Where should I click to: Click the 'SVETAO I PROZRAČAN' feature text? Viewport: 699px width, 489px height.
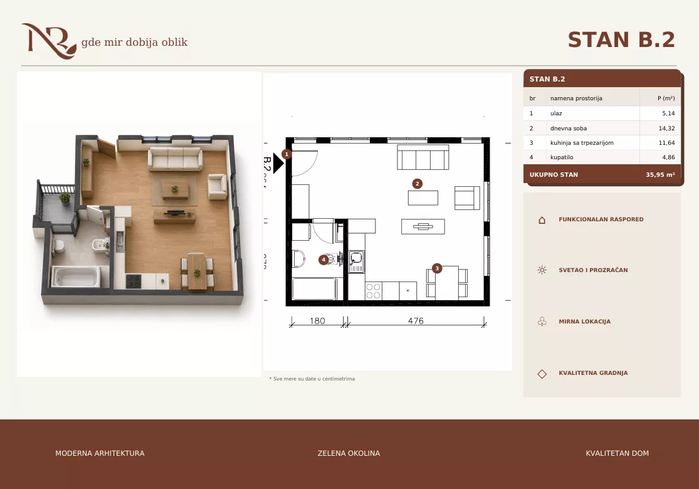click(x=593, y=270)
